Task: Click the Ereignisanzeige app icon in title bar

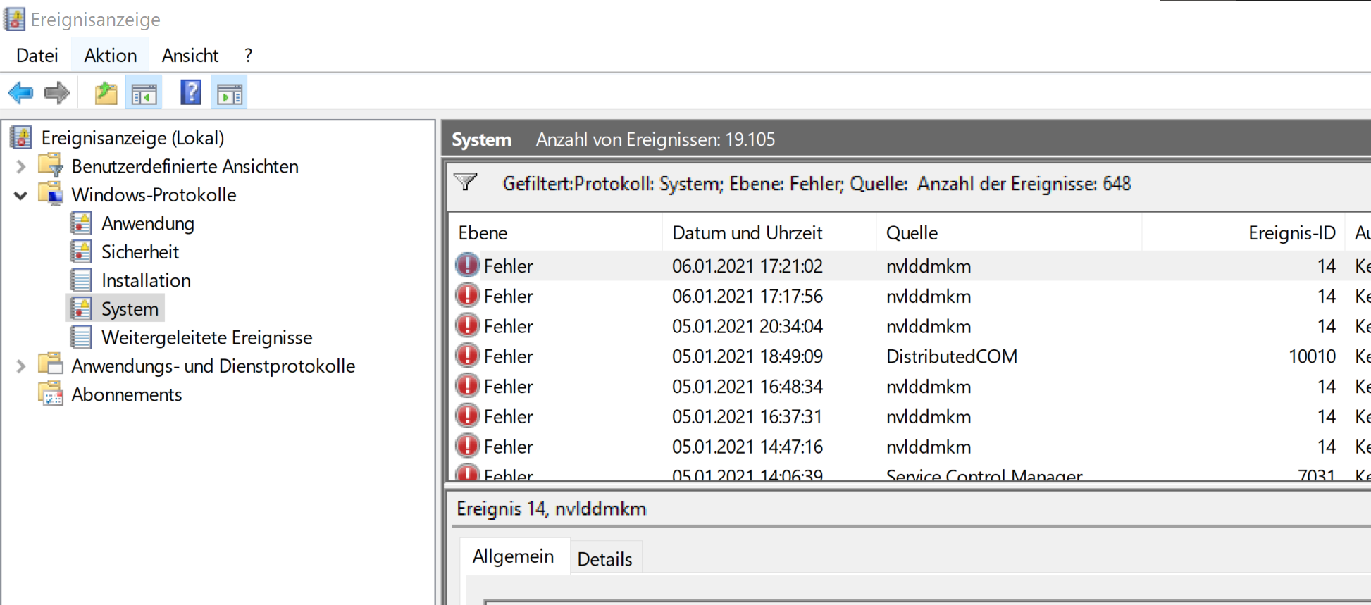Action: click(14, 19)
